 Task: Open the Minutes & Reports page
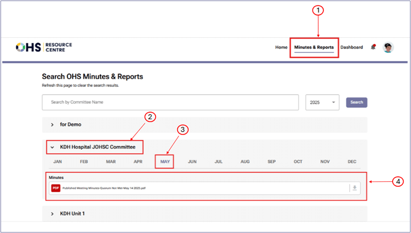313,48
